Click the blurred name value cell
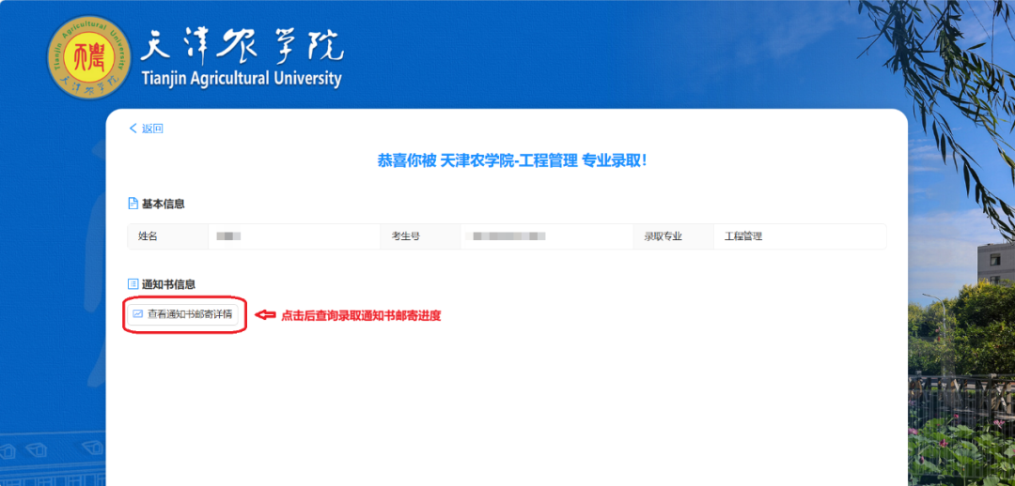 294,236
